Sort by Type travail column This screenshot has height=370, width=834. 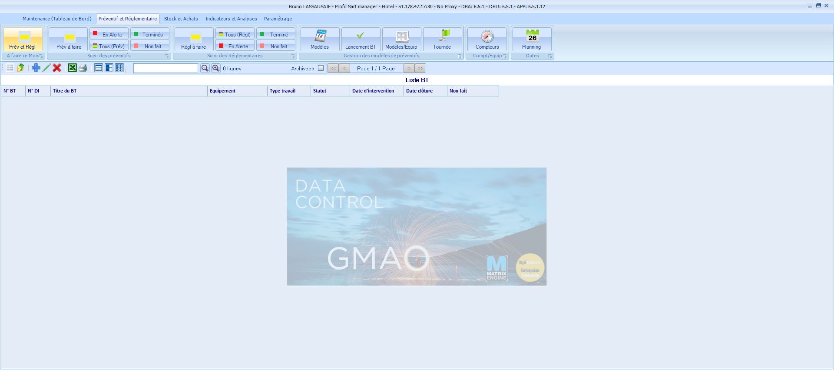pyautogui.click(x=289, y=91)
